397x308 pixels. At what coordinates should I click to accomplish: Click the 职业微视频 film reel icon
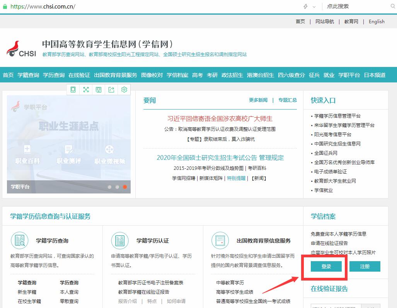coord(109,149)
